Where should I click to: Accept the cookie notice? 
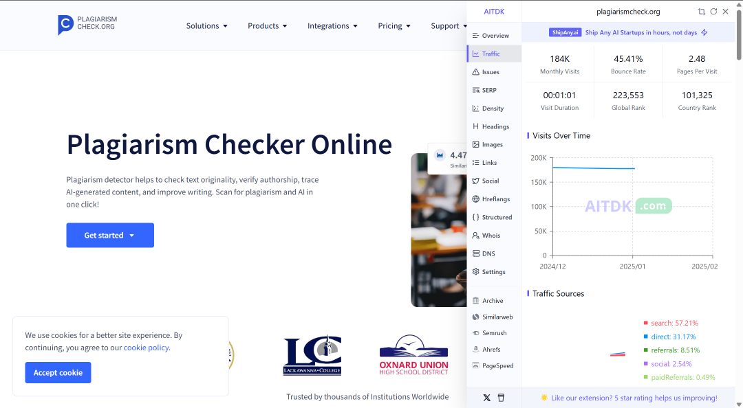(58, 373)
